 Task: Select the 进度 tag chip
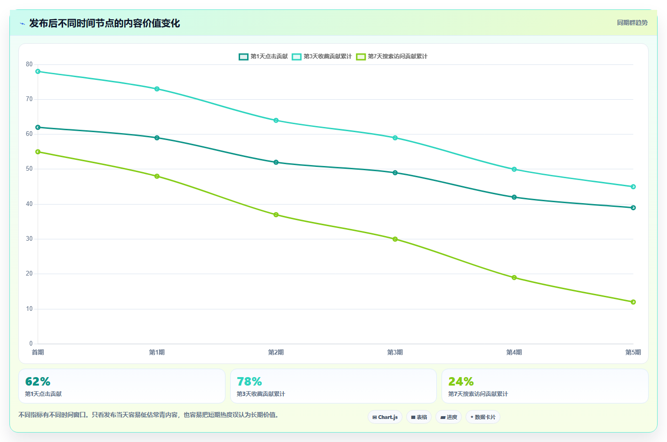(449, 417)
